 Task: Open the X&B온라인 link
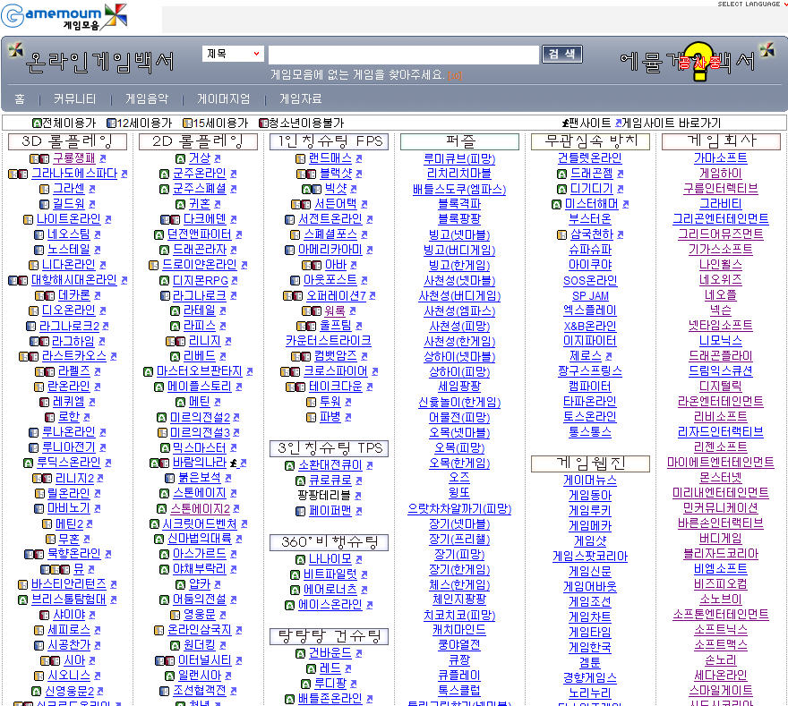[590, 326]
